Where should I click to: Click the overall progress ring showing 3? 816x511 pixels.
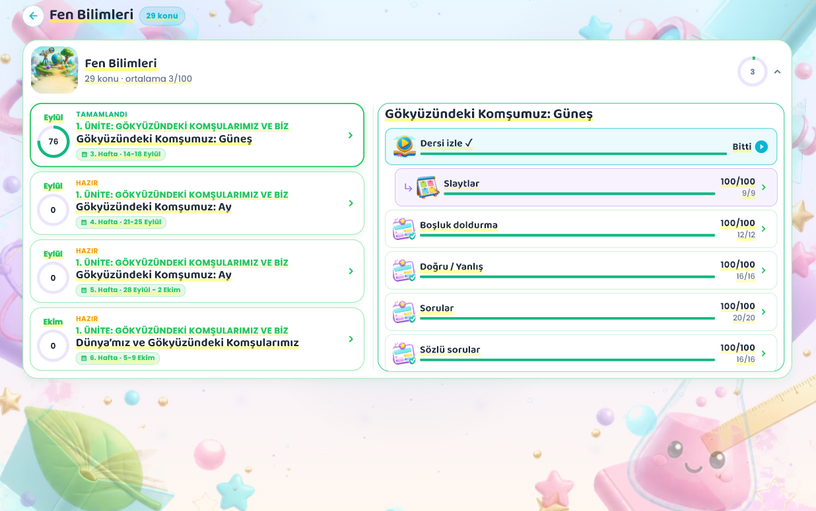753,72
